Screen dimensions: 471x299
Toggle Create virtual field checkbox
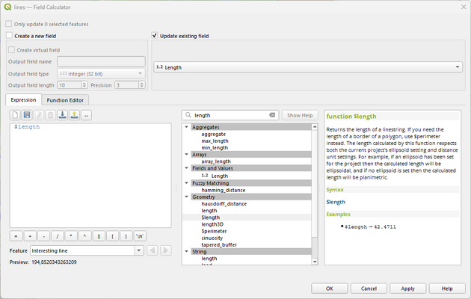(11, 50)
